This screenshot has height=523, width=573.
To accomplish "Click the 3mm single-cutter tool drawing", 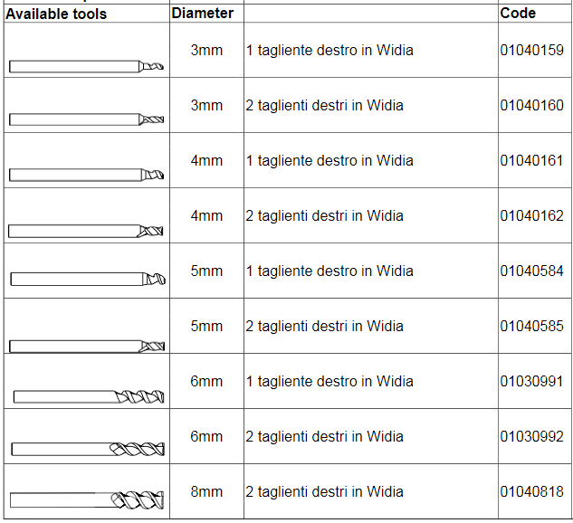I will [x=86, y=66].
